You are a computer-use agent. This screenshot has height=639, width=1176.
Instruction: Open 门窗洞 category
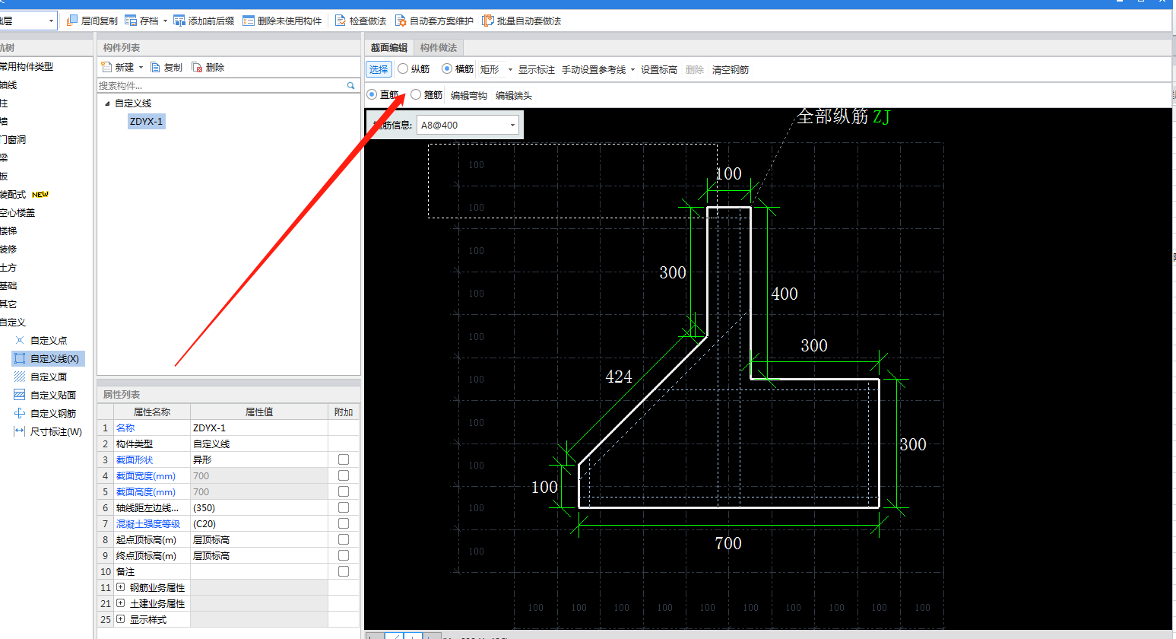13,139
